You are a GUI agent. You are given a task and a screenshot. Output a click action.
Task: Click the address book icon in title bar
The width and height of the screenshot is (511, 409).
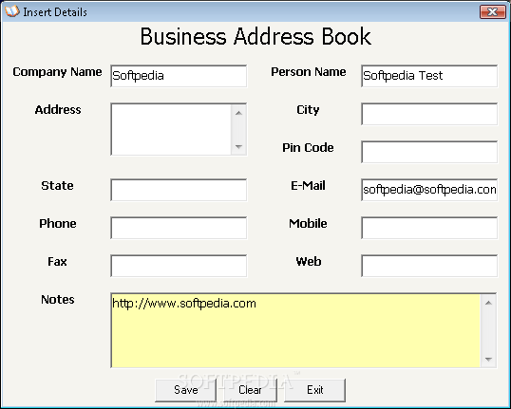click(x=12, y=11)
